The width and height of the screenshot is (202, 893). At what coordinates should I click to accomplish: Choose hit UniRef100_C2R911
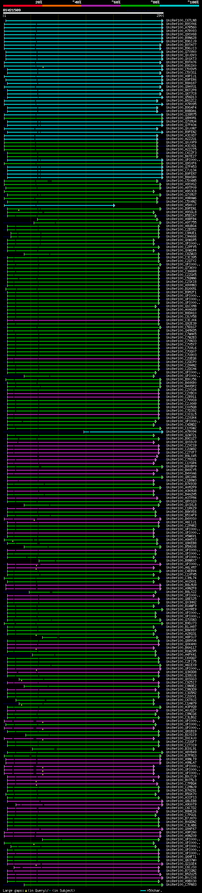tap(181, 397)
